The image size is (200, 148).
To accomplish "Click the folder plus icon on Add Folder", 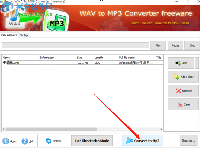I will (176, 77).
